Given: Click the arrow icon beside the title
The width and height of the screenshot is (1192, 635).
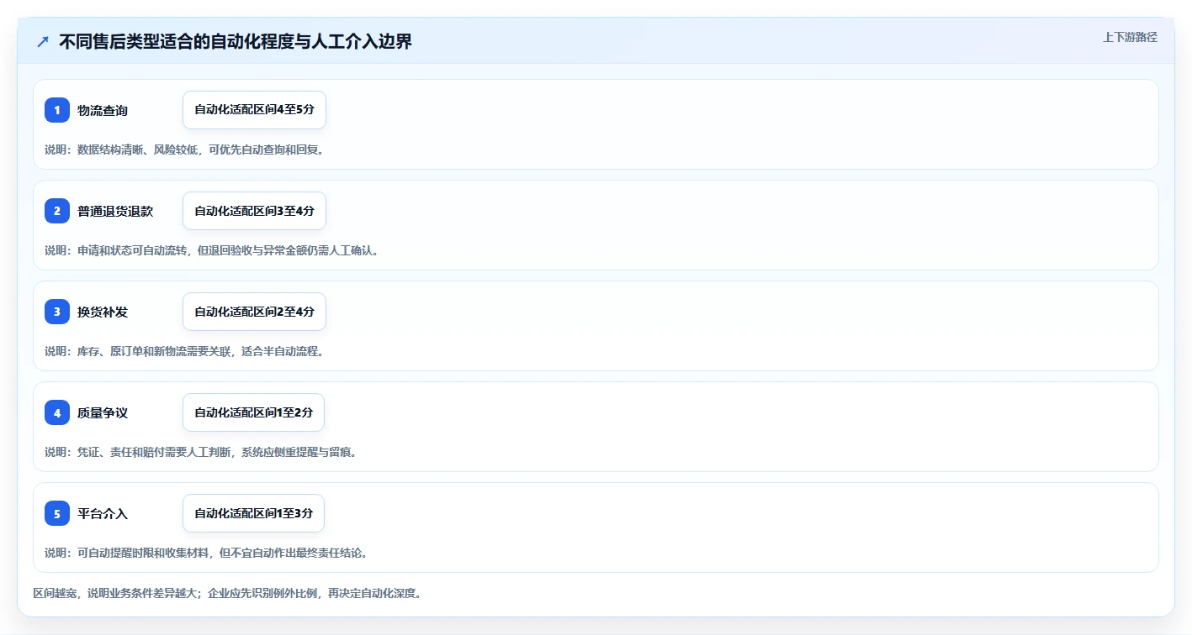Looking at the screenshot, I should tap(43, 41).
